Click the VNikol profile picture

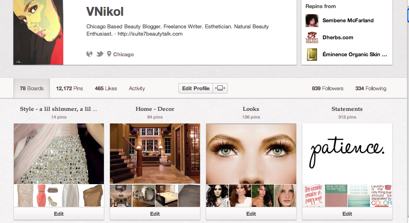(x=39, y=32)
